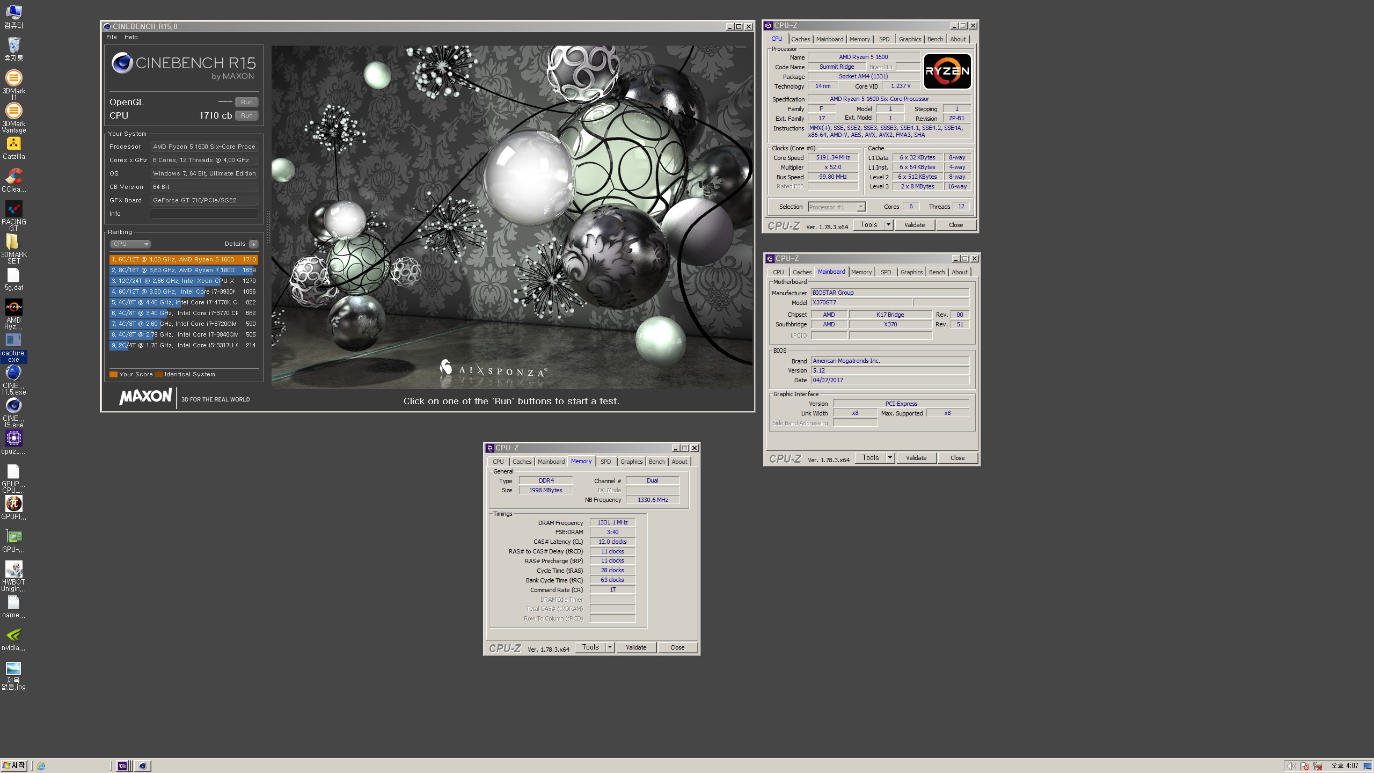
Task: Click Internet Explorer icon in taskbar
Action: pyautogui.click(x=41, y=766)
